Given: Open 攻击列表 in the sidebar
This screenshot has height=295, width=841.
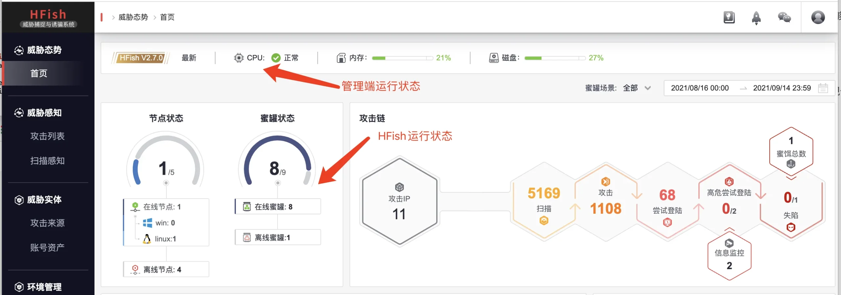Looking at the screenshot, I should (48, 136).
